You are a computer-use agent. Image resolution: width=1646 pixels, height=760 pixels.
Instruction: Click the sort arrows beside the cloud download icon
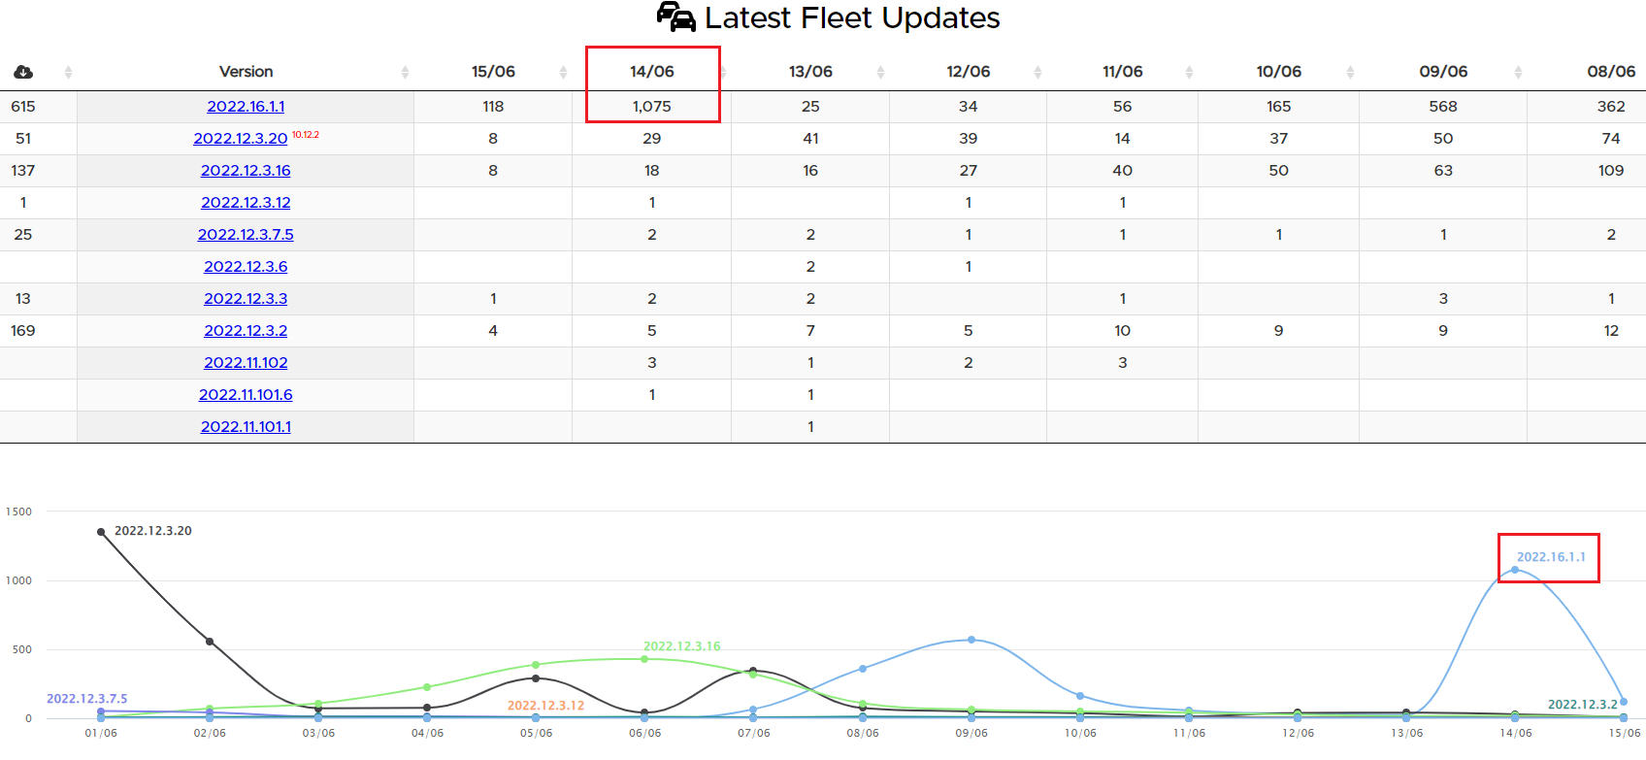pos(68,72)
